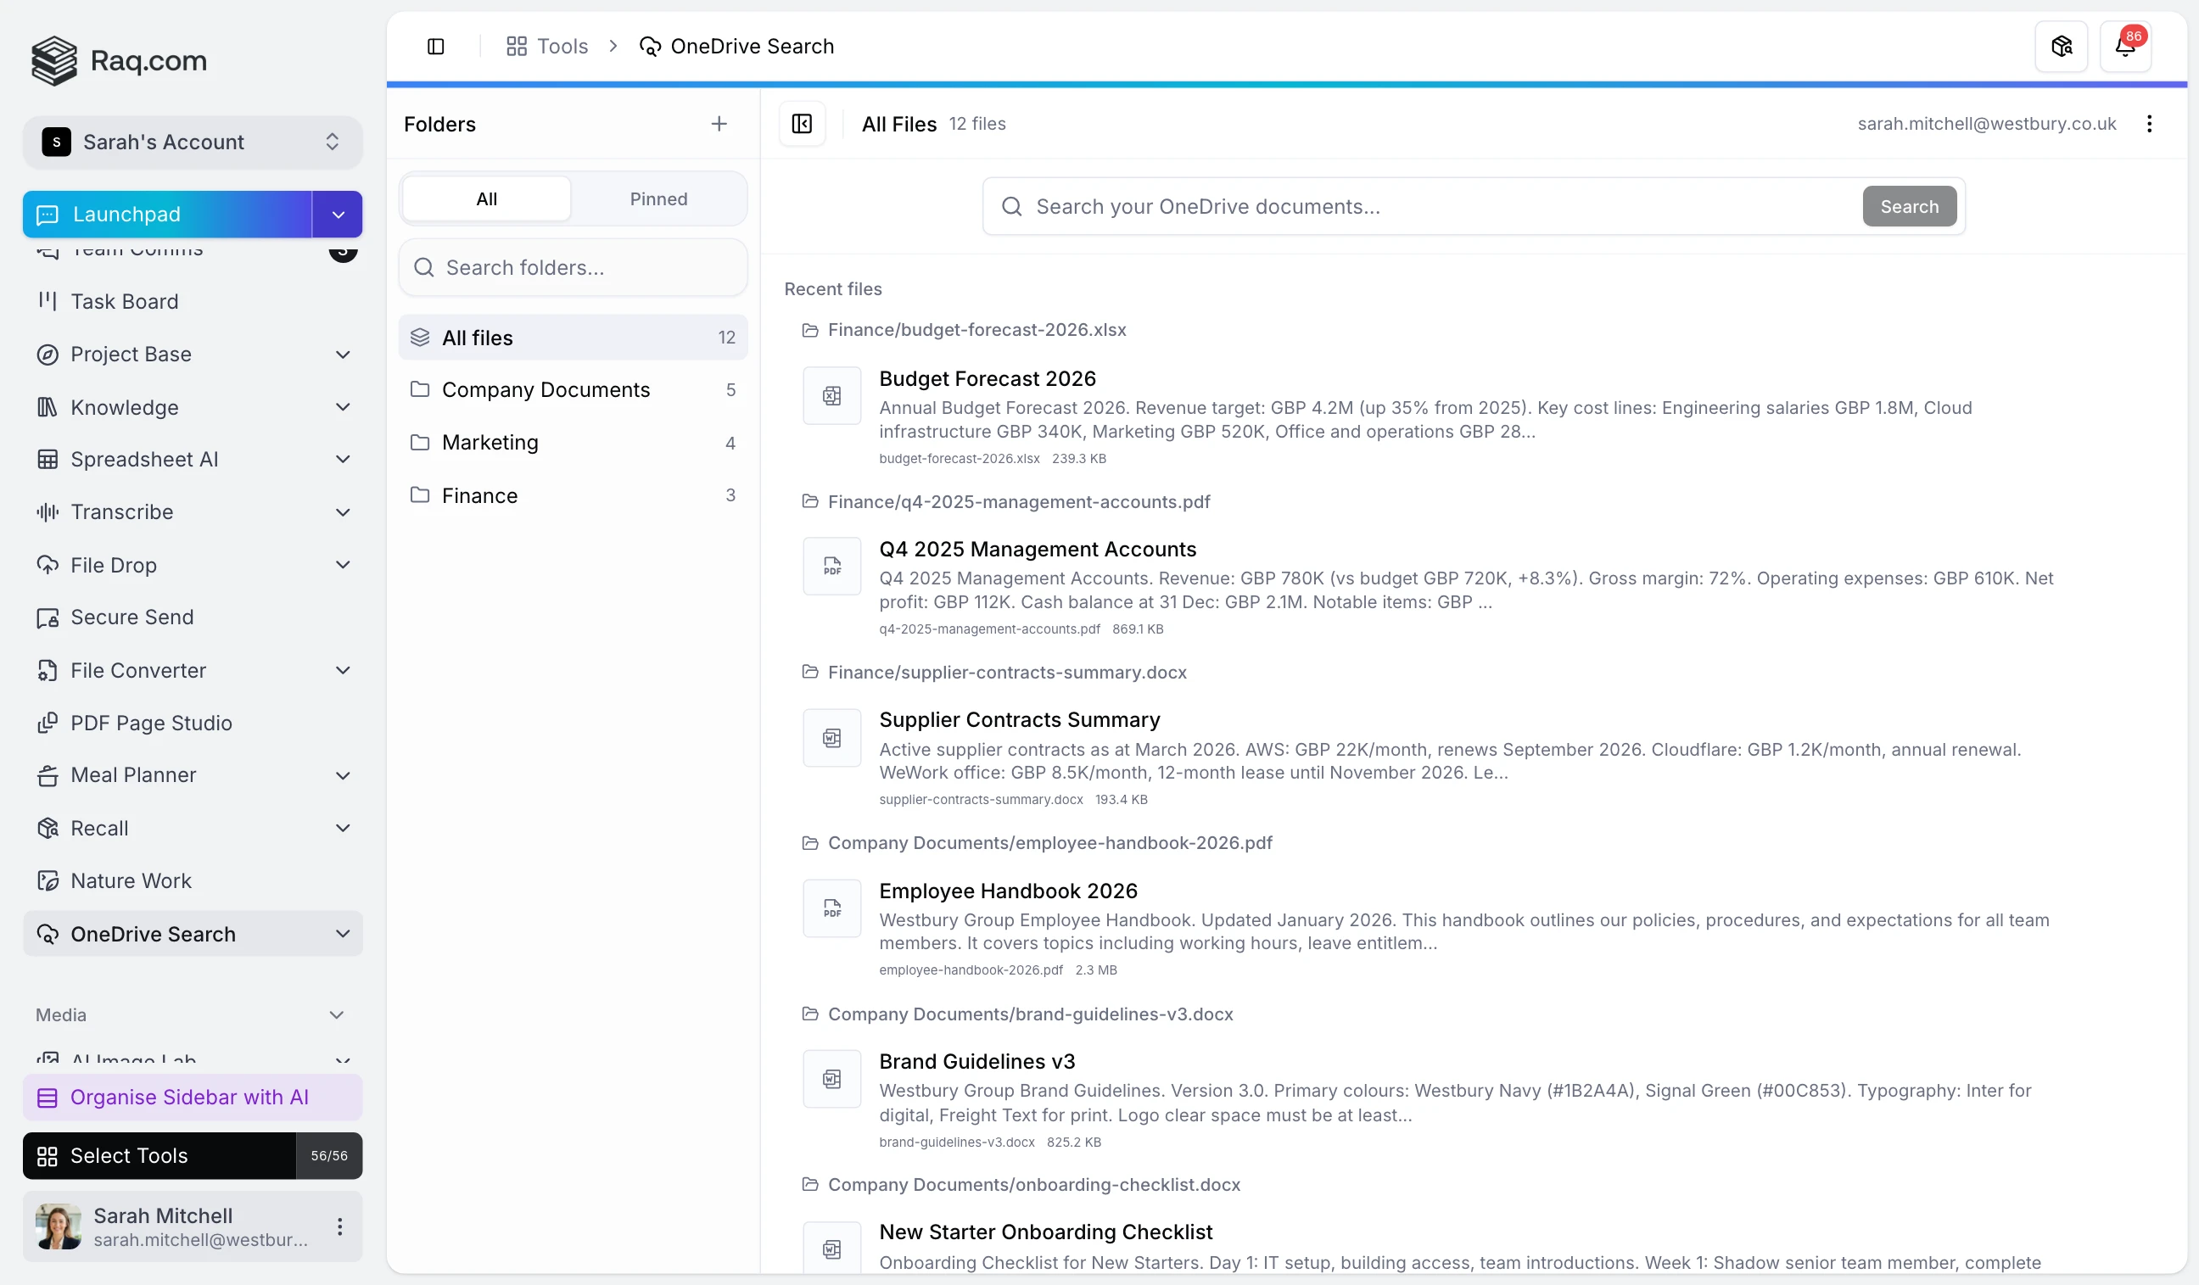This screenshot has width=2199, height=1285.
Task: Expand the Knowledge section chevron
Action: coord(343,406)
